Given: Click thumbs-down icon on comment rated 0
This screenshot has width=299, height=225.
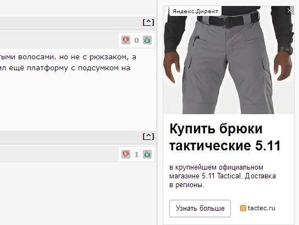Looking at the screenshot, I should click(126, 40).
